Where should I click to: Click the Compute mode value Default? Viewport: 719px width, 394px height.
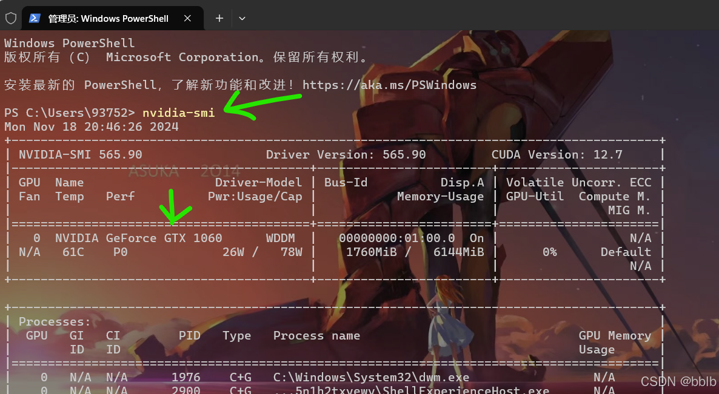point(626,252)
